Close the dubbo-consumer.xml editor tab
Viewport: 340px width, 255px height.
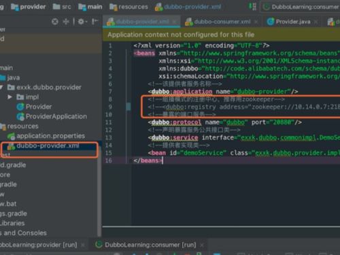click(x=256, y=22)
